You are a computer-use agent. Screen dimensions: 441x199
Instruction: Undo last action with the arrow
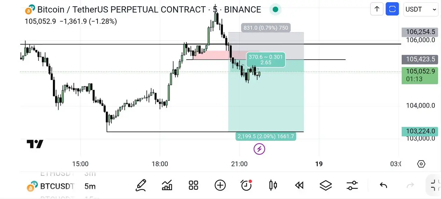pyautogui.click(x=383, y=185)
